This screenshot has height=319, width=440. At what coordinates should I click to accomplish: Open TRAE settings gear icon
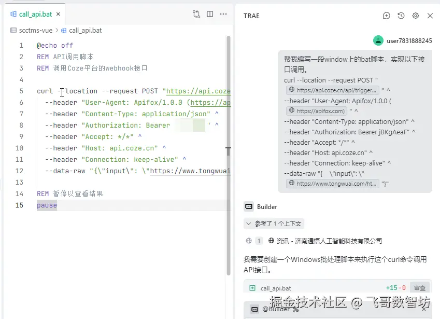click(x=416, y=16)
